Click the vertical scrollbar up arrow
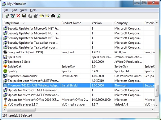Screen dimensions: 161x120 coord(157,22)
